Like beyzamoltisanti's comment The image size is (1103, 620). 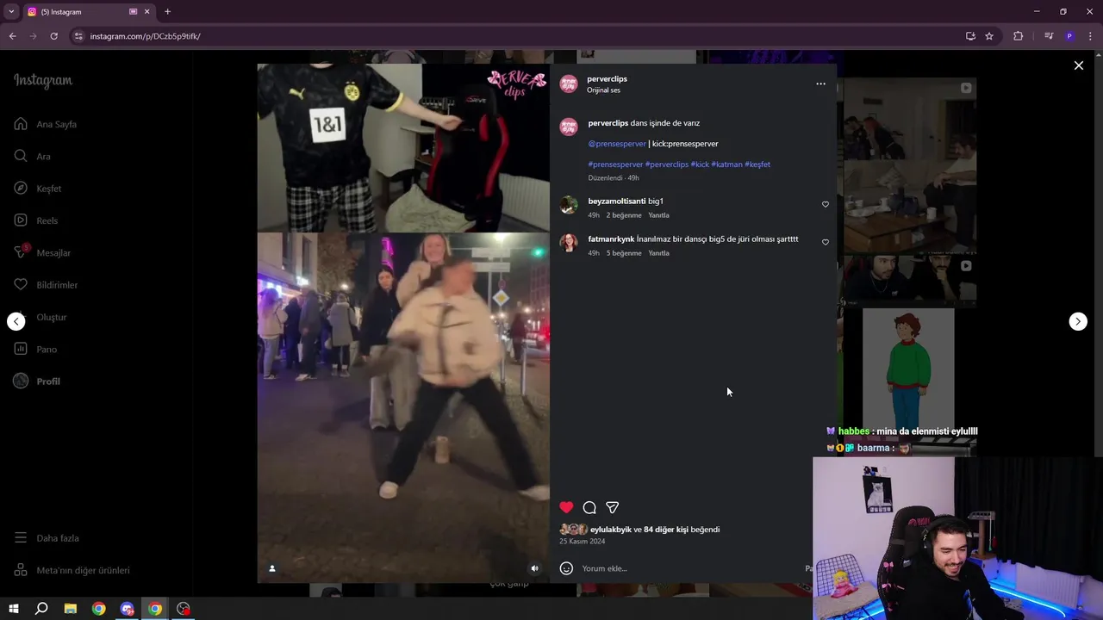tap(825, 204)
